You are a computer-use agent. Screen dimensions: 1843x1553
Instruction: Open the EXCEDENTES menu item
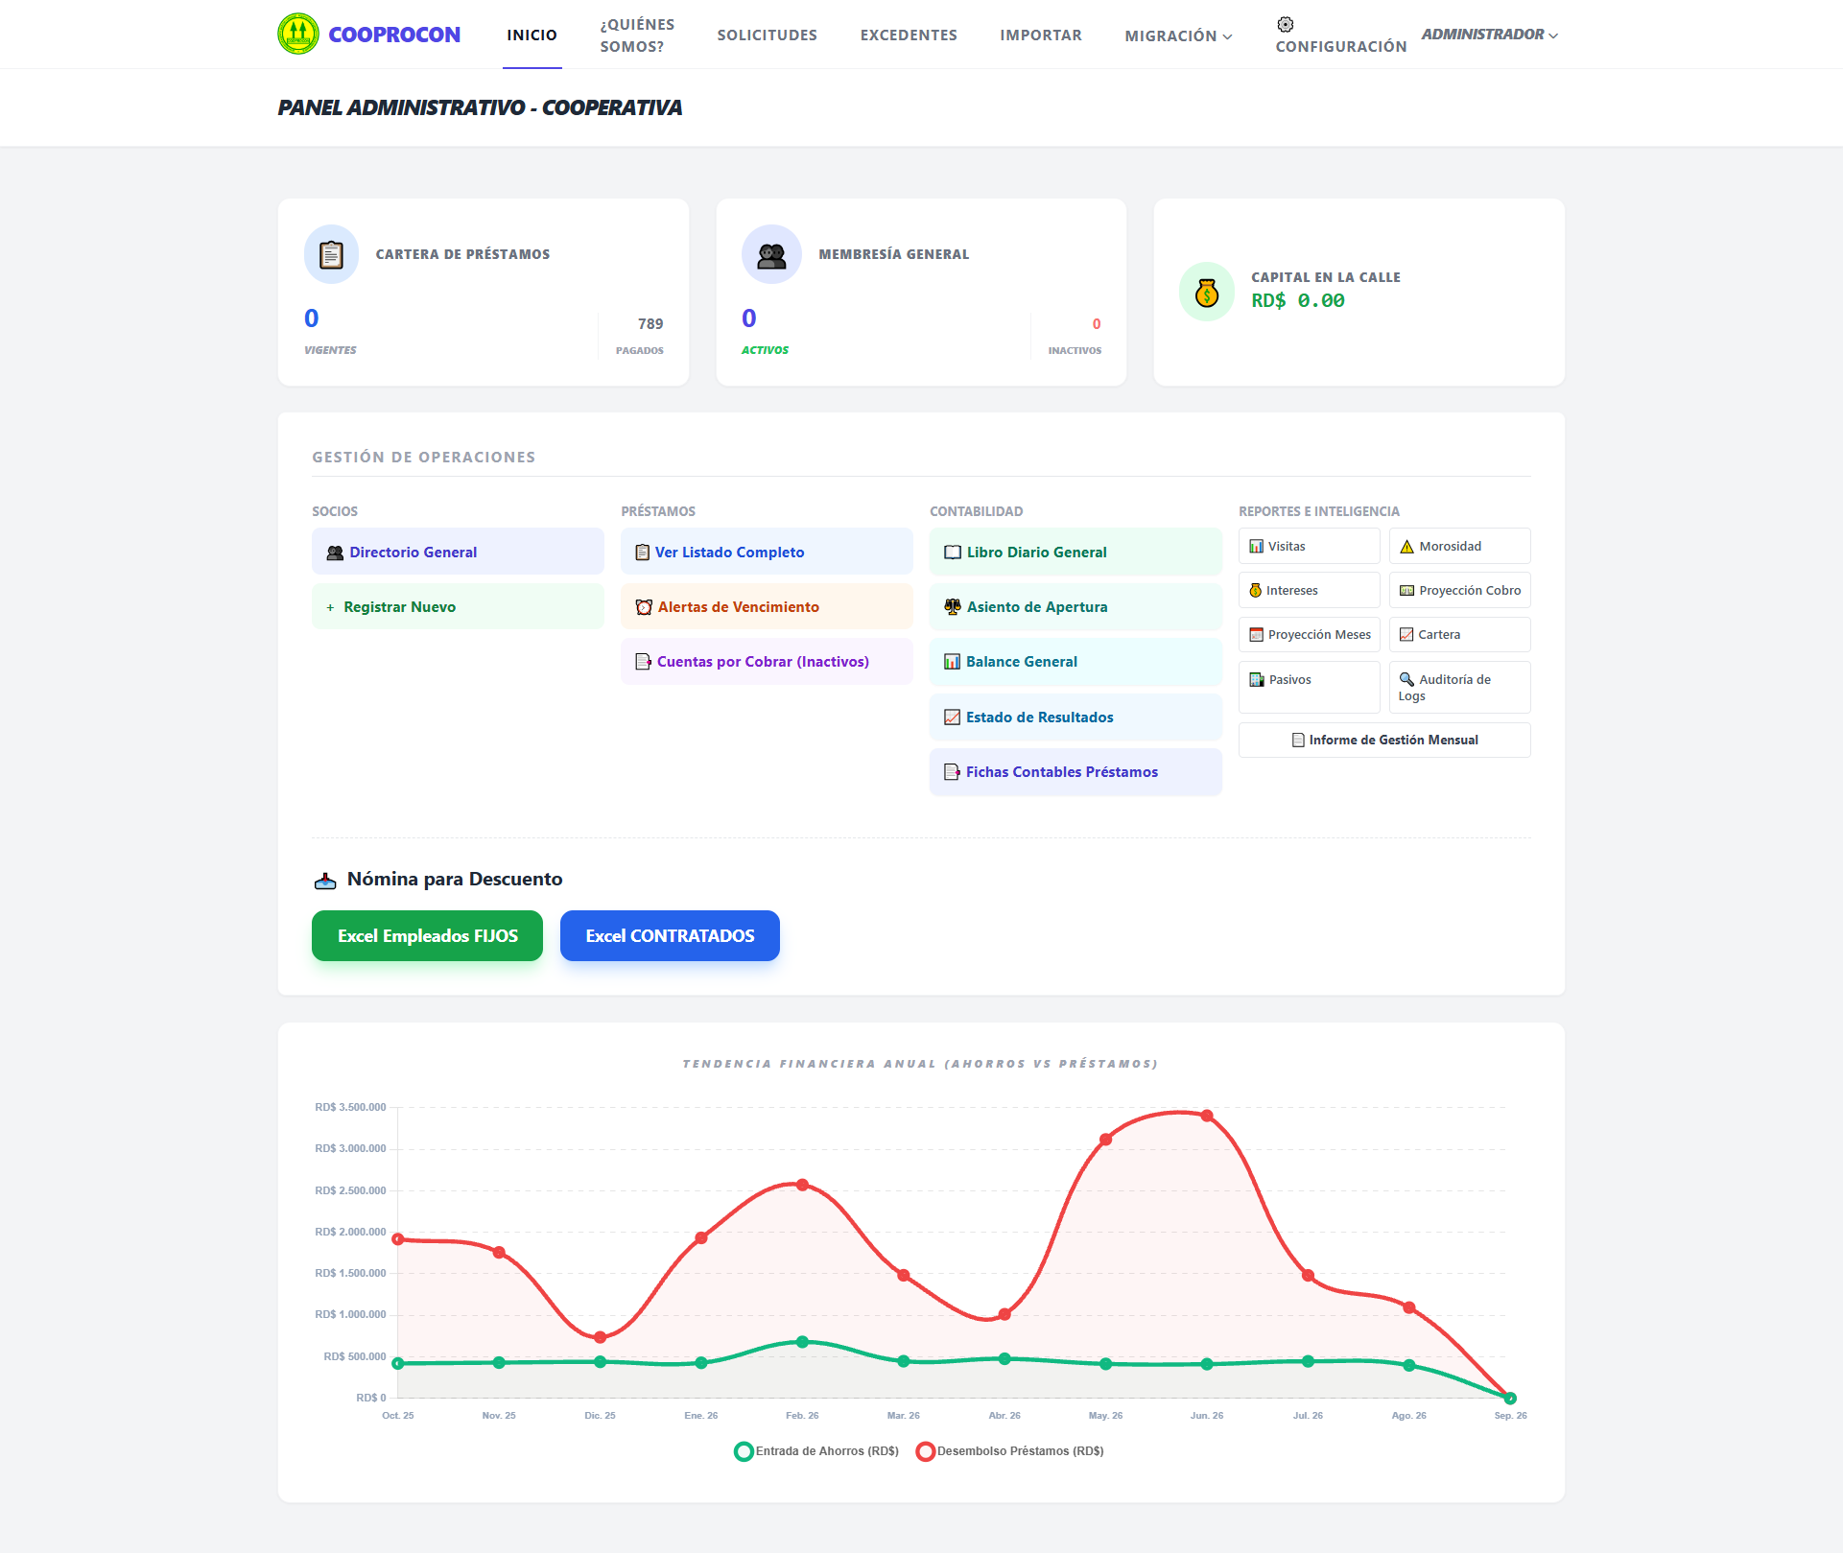(909, 35)
